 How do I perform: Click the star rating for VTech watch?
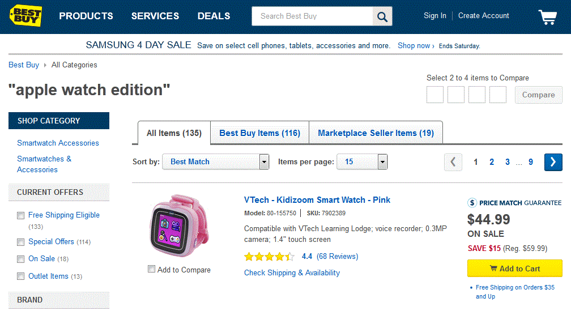269,257
